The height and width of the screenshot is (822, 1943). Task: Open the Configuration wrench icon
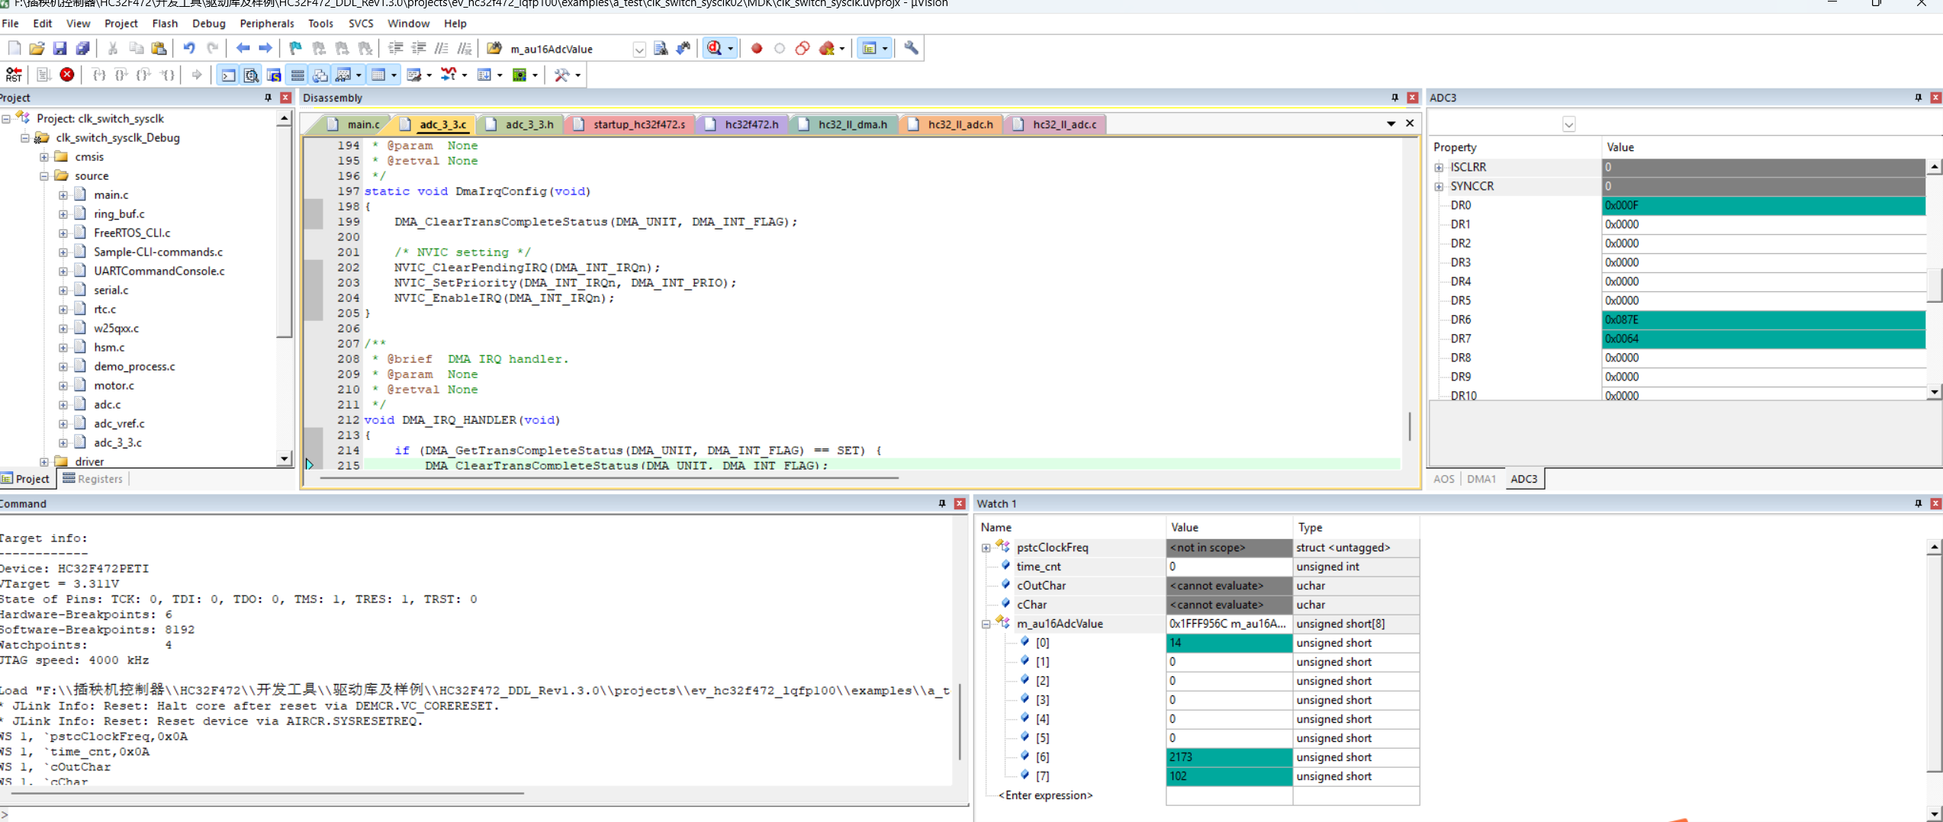pyautogui.click(x=911, y=49)
